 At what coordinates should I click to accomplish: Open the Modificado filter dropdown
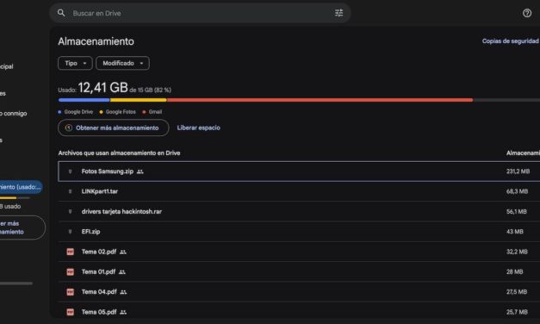pos(122,63)
